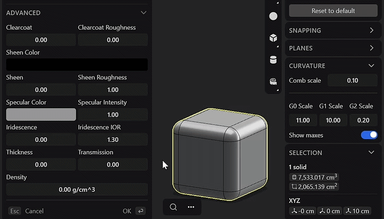Viewport: 384px width, 219px height.
Task: Click the volume 7,533.017 cm³ badge
Action: tap(314, 177)
